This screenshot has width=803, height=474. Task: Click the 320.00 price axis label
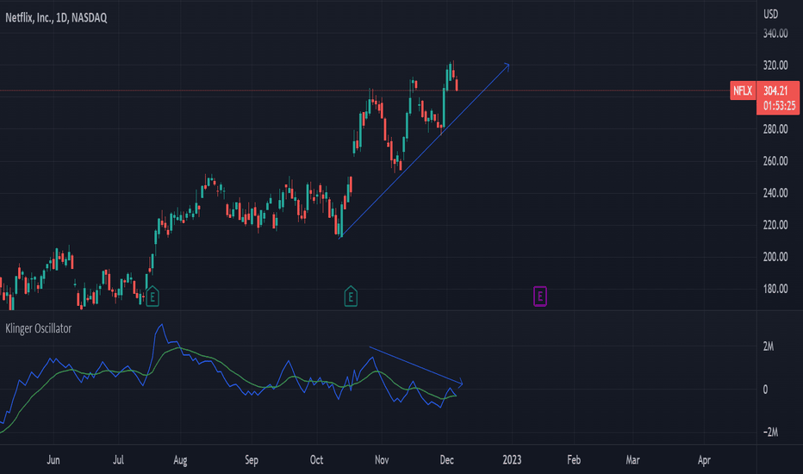tap(775, 65)
